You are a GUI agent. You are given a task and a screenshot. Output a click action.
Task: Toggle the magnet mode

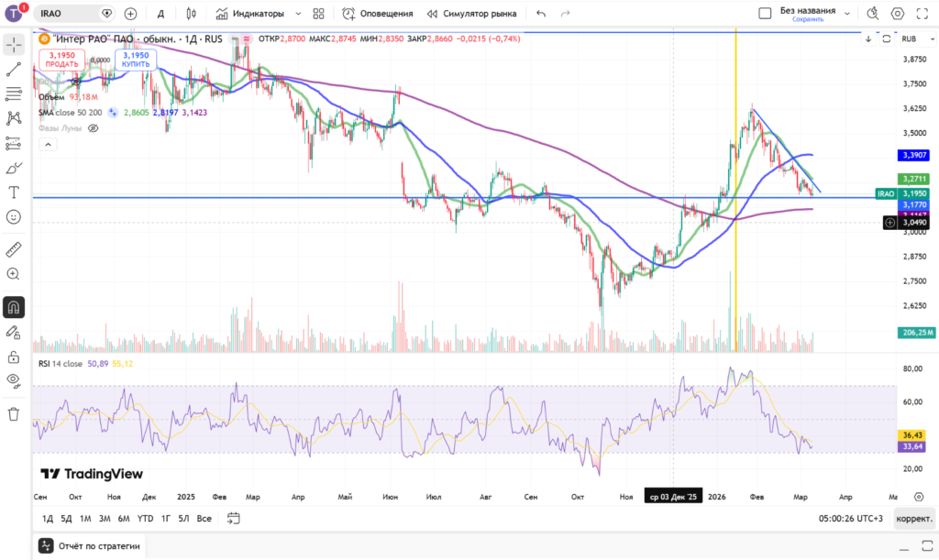point(14,308)
